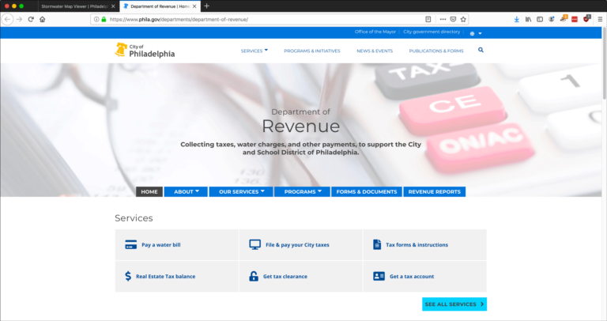Image resolution: width=607 pixels, height=321 pixels.
Task: Click the green padlock security icon
Action: pos(104,19)
